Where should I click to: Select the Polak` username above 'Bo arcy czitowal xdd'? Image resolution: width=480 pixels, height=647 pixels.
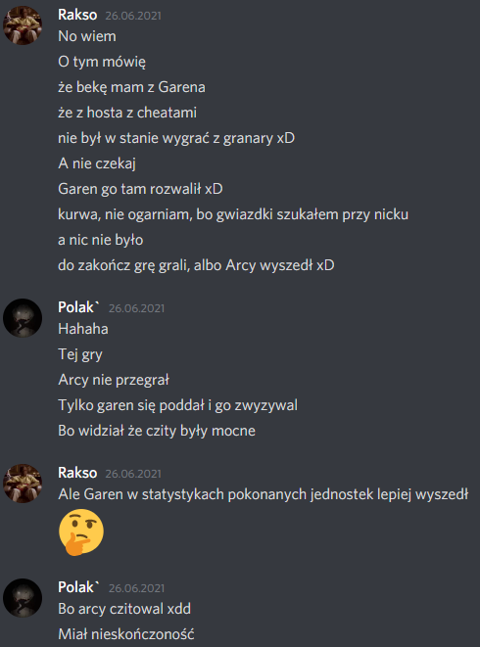[x=79, y=587]
